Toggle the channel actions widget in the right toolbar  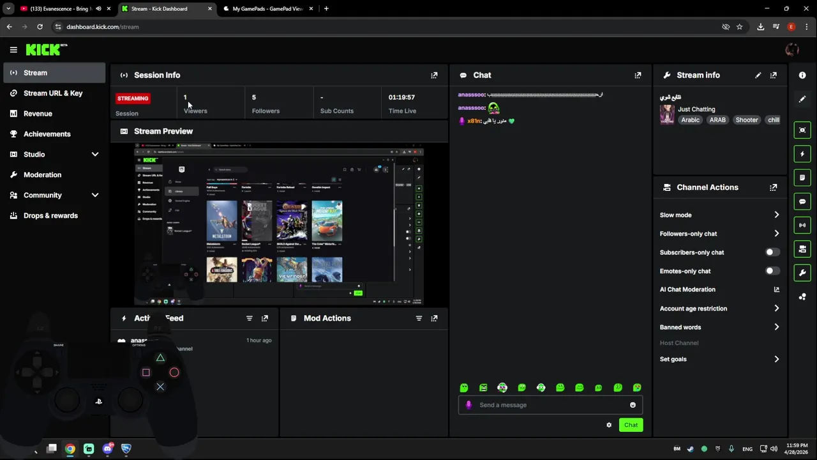[x=802, y=249]
